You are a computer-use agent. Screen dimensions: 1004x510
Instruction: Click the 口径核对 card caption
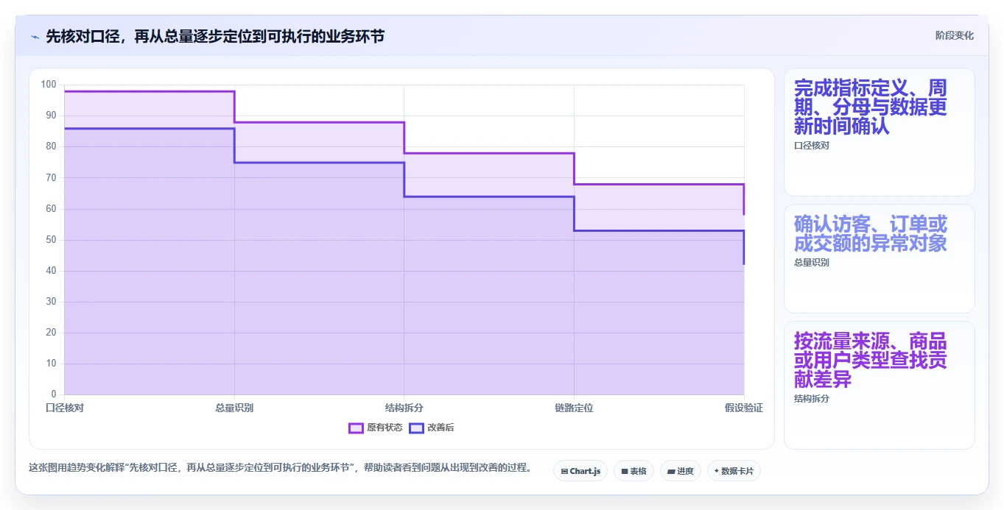click(x=812, y=146)
